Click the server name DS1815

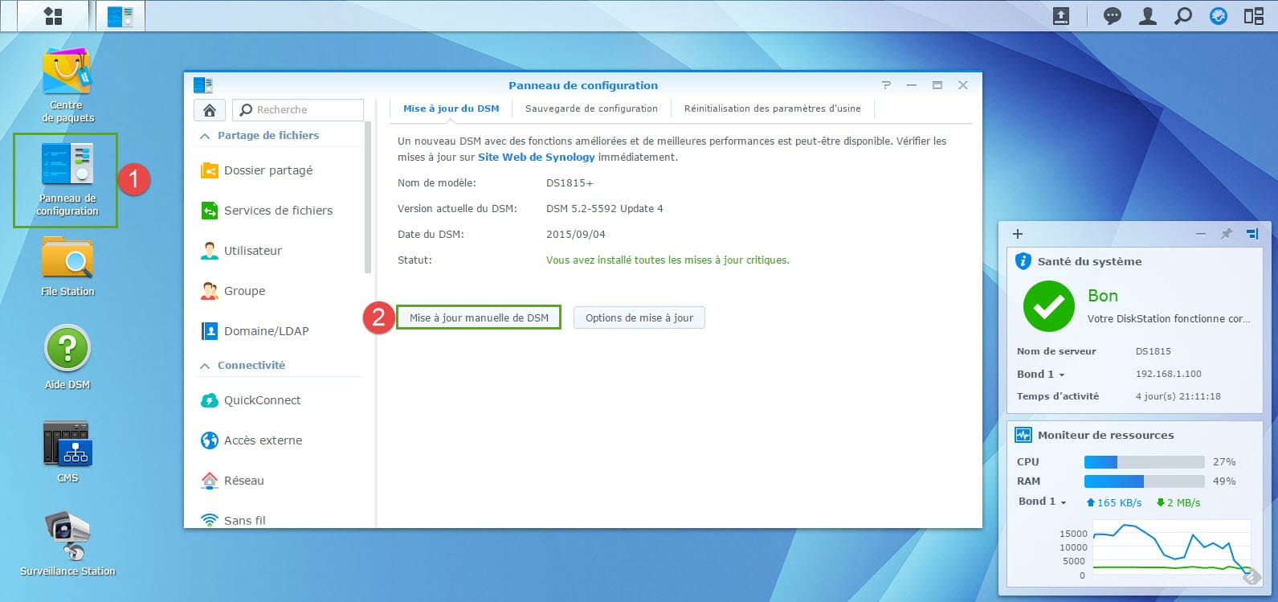pos(1153,351)
